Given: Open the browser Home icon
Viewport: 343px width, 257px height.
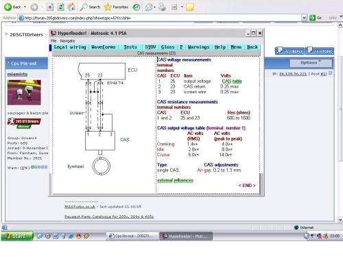Looking at the screenshot, I should pyautogui.click(x=71, y=7).
